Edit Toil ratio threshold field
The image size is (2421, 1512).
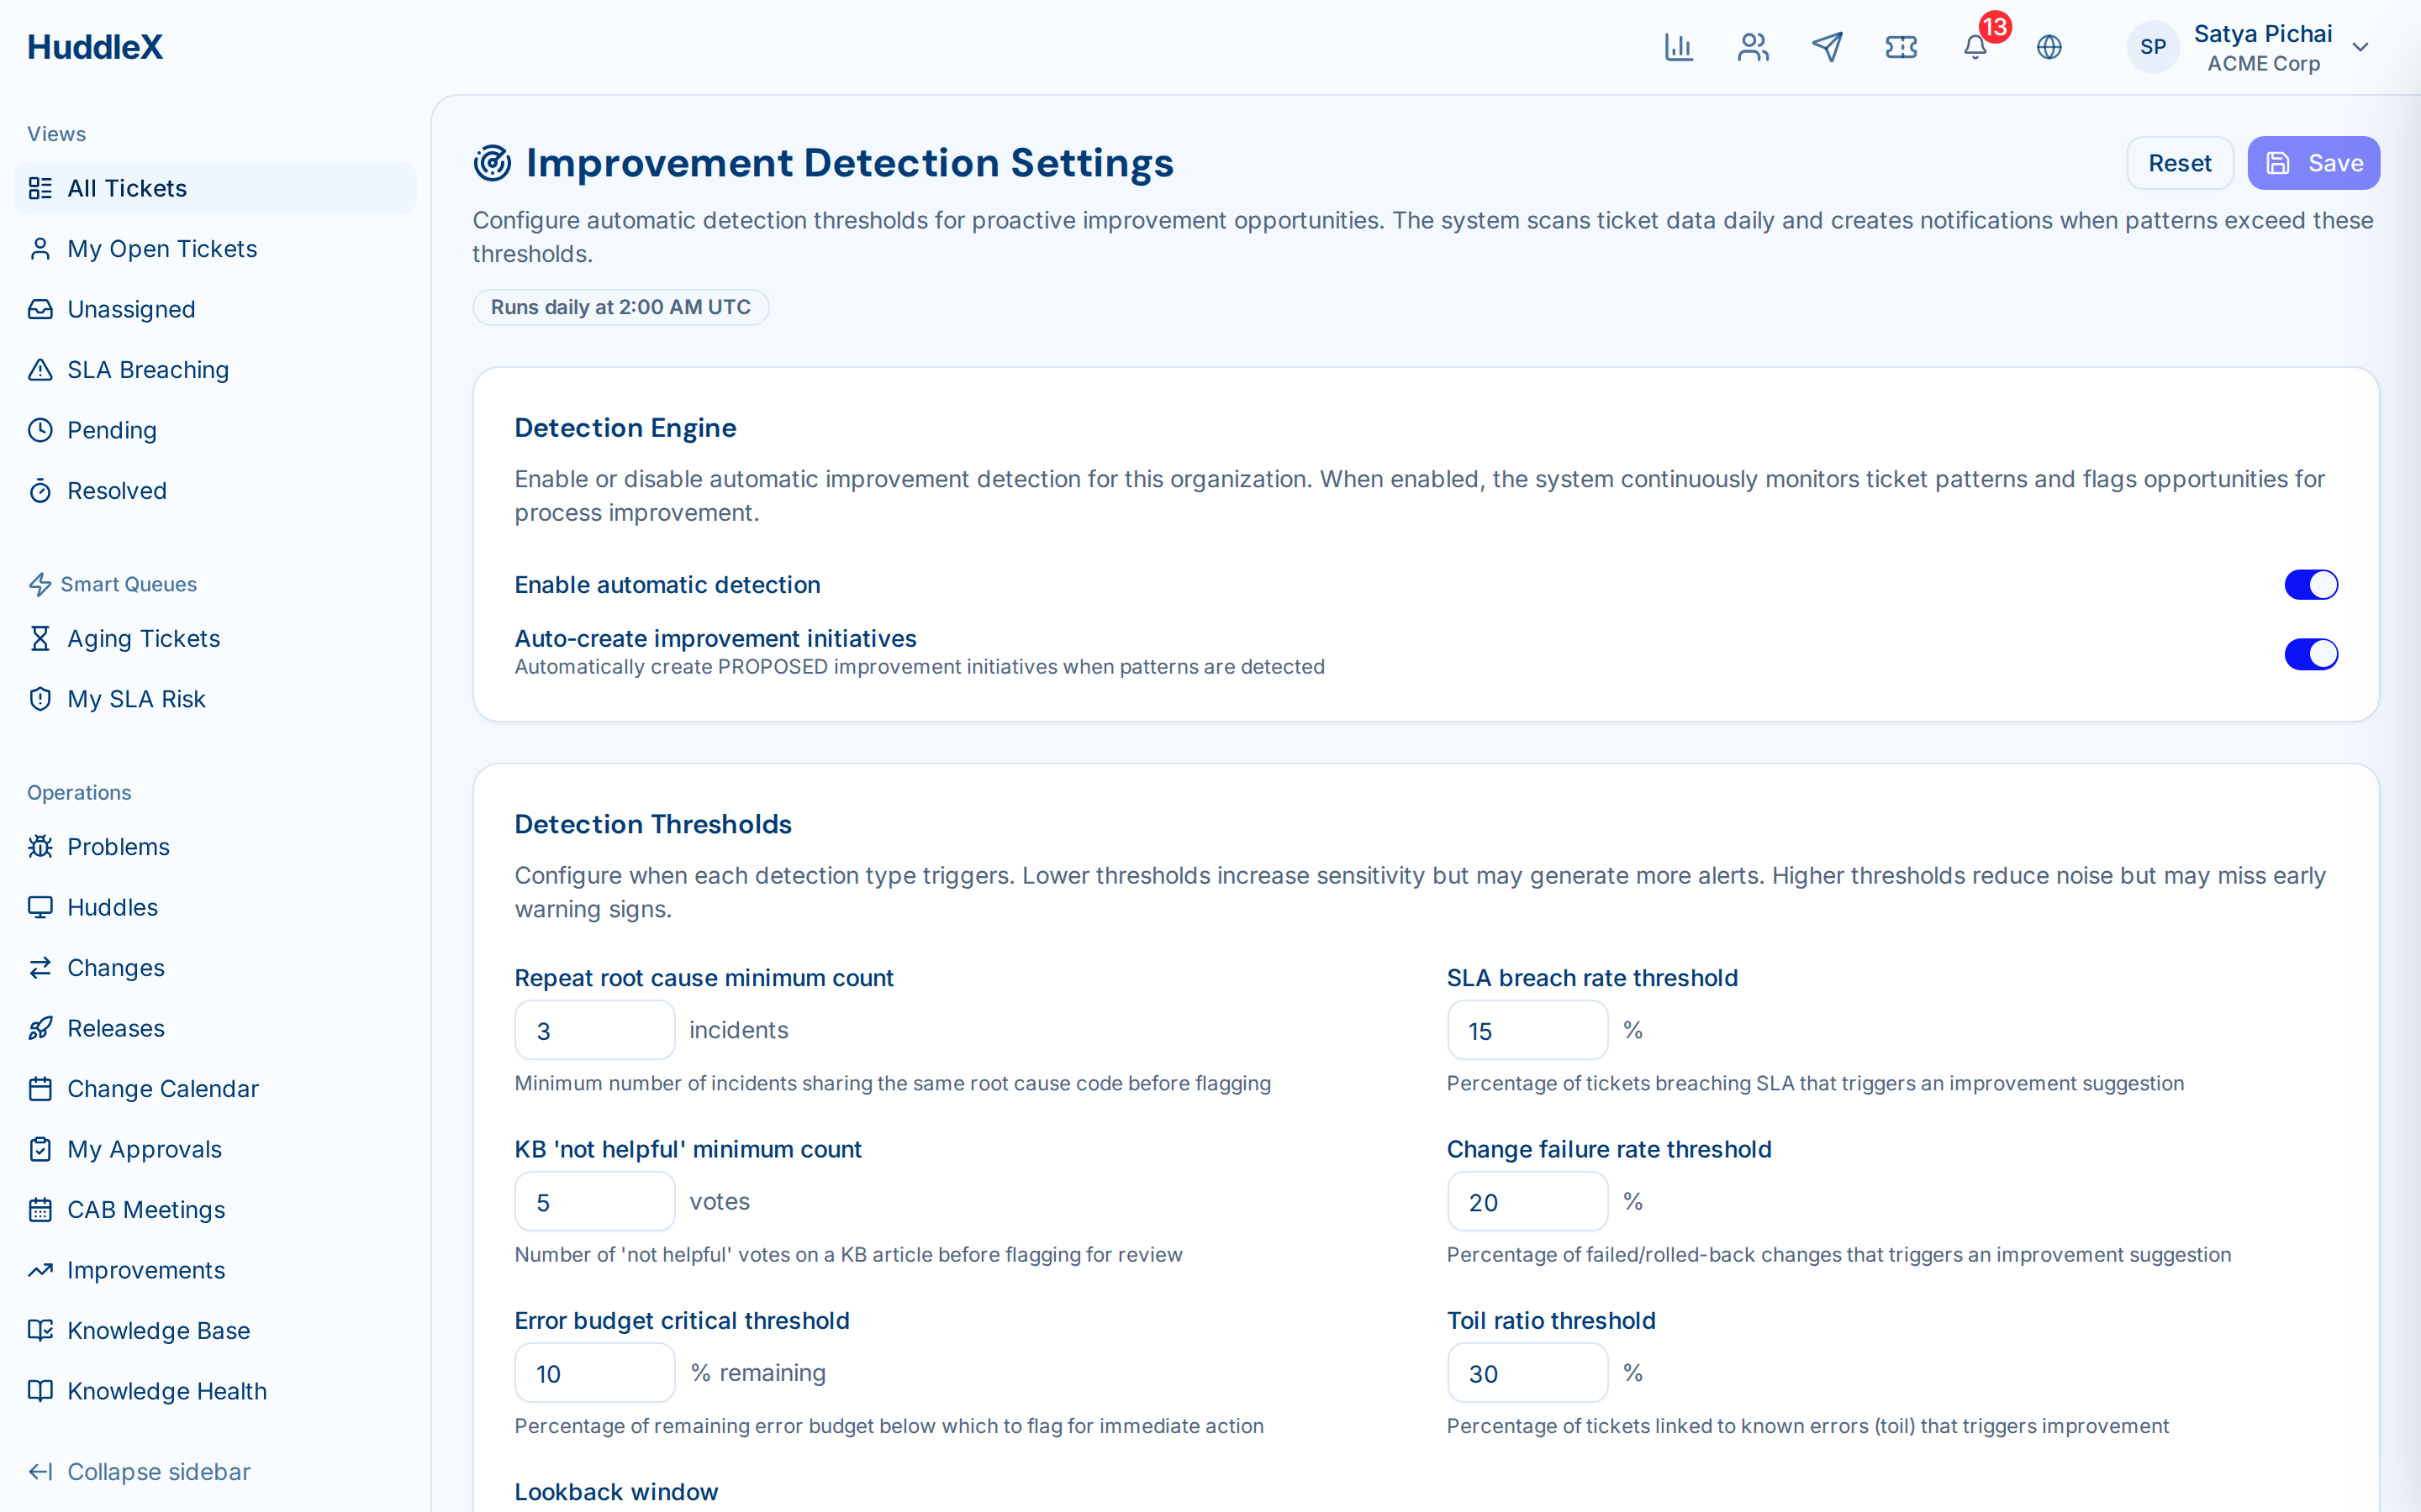tap(1527, 1373)
